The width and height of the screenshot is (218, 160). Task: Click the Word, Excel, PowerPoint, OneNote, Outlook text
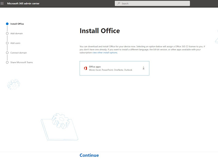click(111, 70)
